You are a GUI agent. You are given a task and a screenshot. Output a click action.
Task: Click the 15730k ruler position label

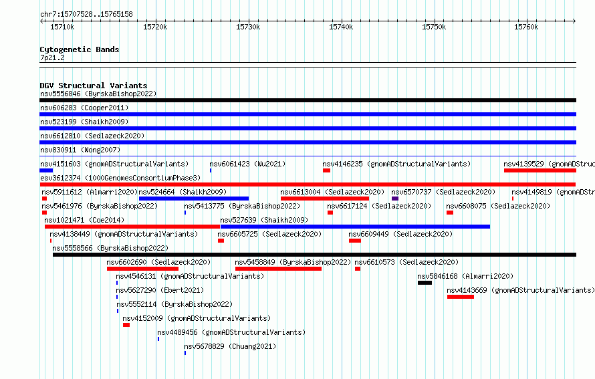248,27
